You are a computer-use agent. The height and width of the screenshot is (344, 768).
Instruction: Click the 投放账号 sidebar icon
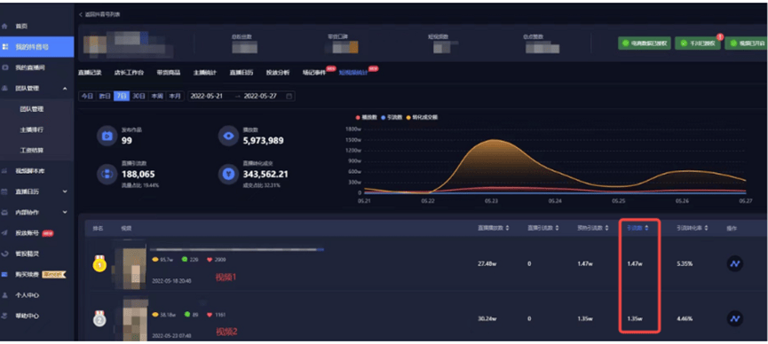(5, 233)
